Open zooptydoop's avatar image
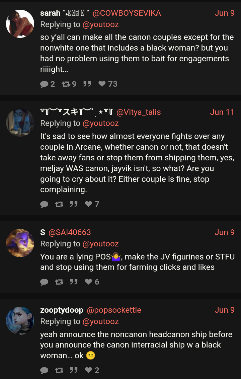Viewport: 241px width, 379px height. pos(20,321)
